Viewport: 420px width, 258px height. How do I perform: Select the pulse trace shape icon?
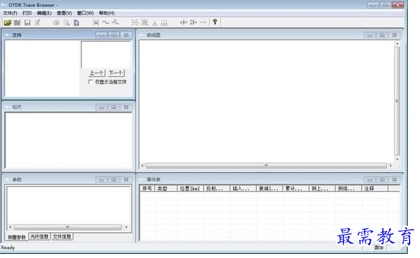point(116,23)
